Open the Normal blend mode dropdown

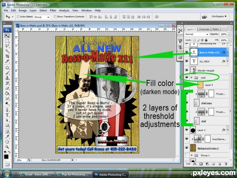click(197, 34)
